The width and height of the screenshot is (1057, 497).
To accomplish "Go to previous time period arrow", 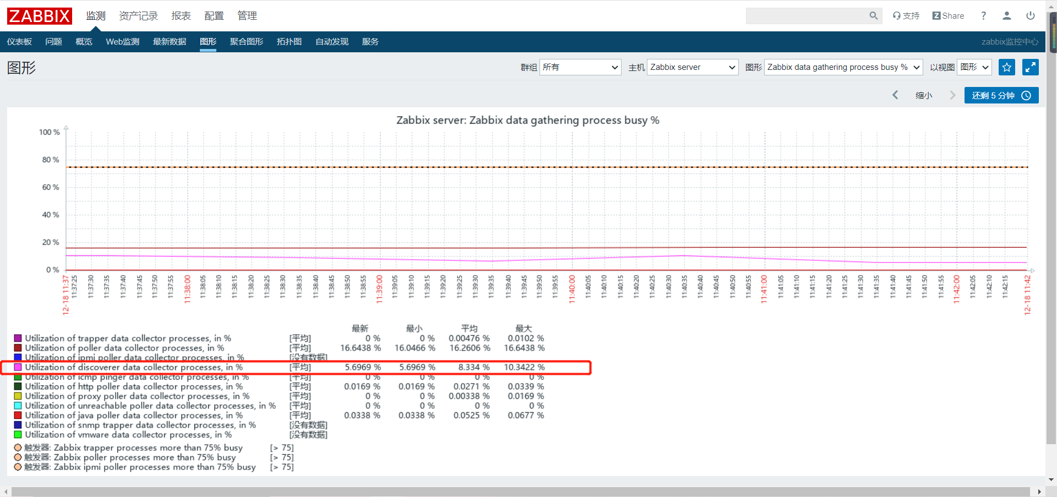I will (895, 95).
